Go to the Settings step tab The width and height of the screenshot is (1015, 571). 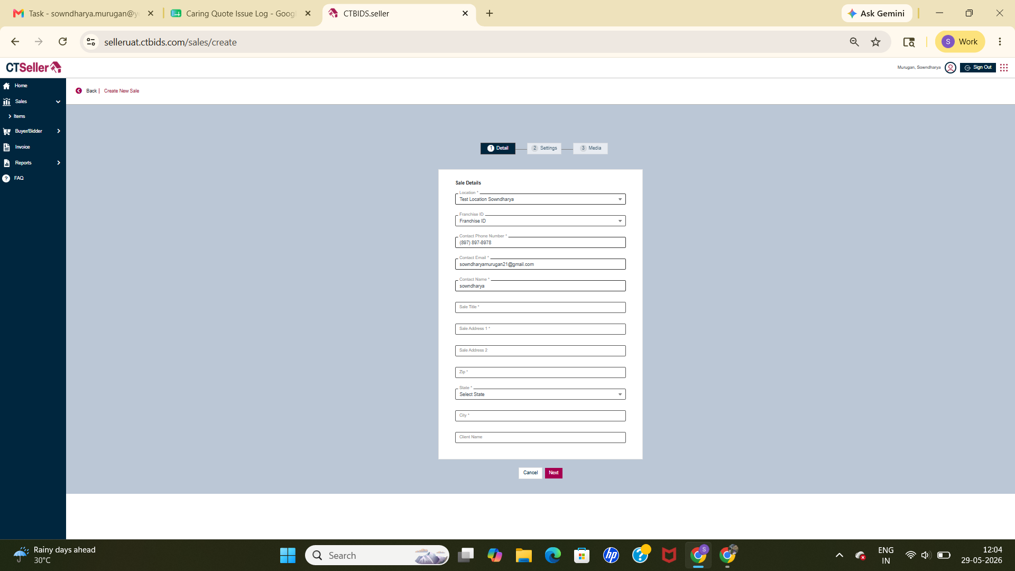click(x=544, y=149)
